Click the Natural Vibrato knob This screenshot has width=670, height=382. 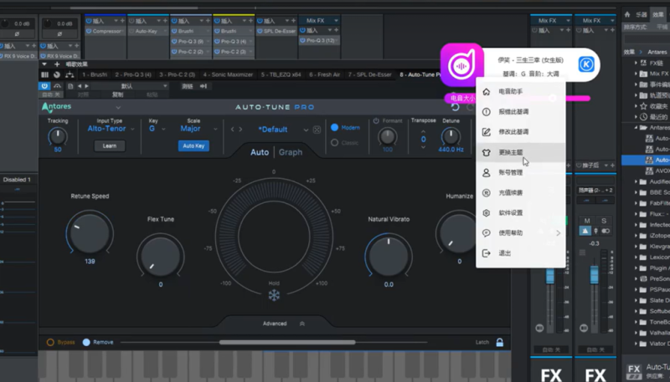(389, 256)
